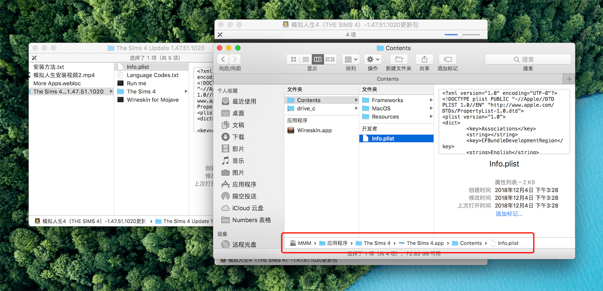Image resolution: width=603 pixels, height=291 pixels.
Task: Expand Frameworks folder via its arrow
Action: (430, 100)
